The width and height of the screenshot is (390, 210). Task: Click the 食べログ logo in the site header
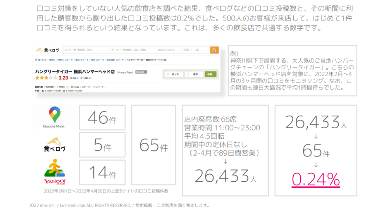[x=47, y=50]
